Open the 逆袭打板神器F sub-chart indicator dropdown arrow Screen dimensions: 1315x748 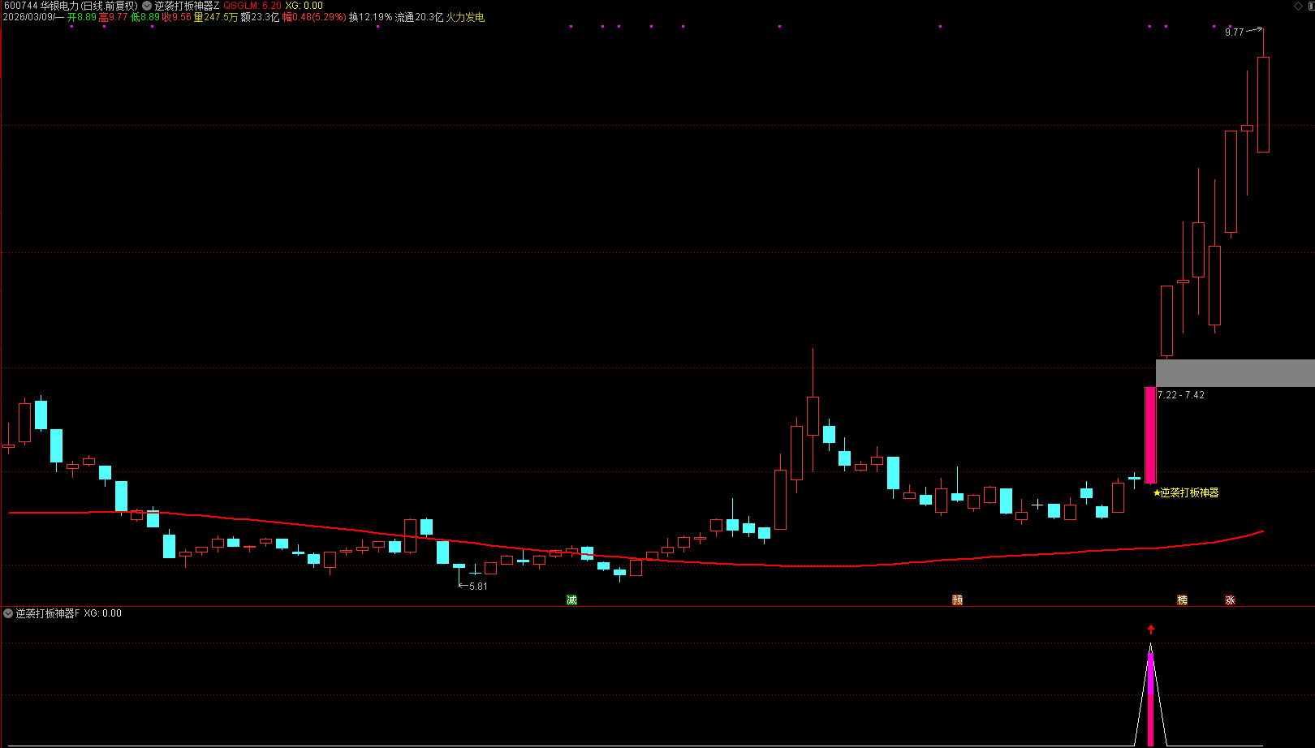point(8,613)
